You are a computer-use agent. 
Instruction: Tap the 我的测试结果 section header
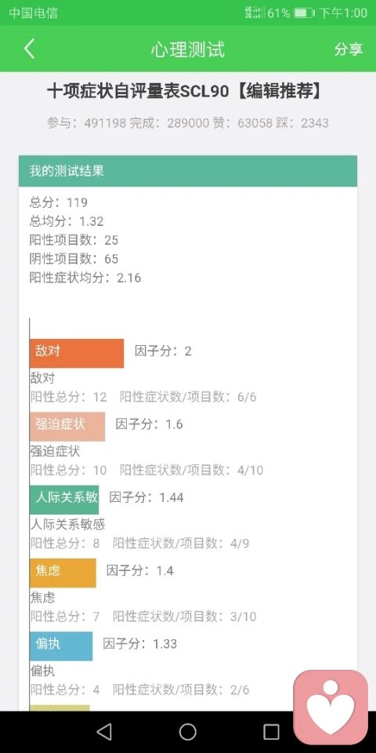coord(188,171)
